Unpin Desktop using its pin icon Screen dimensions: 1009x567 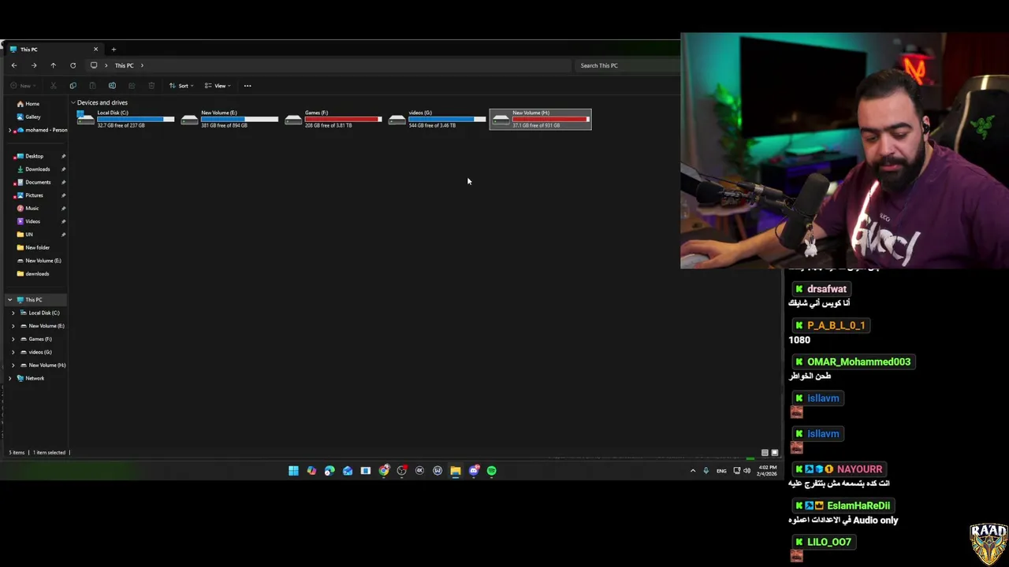pyautogui.click(x=63, y=156)
